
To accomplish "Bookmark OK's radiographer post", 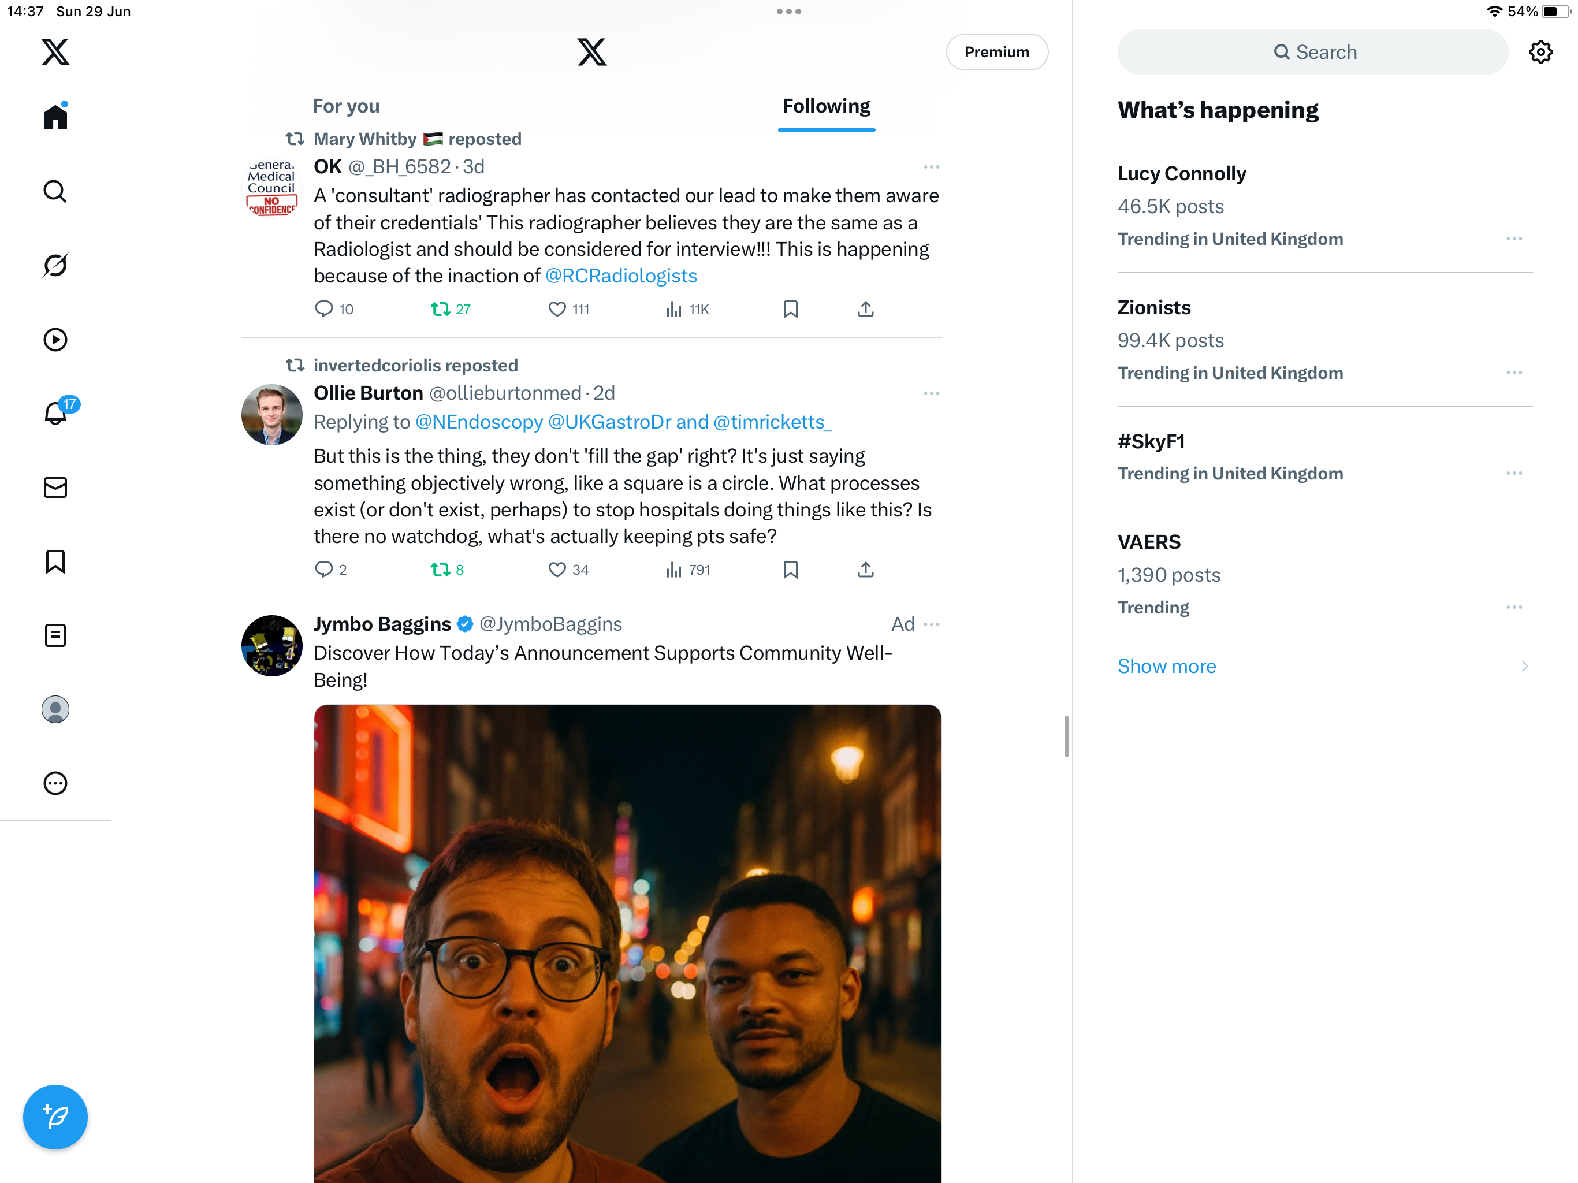I will point(790,309).
